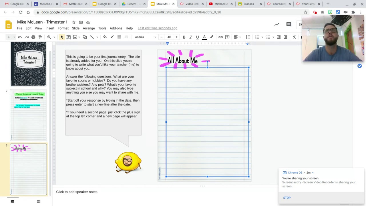This screenshot has height=206, width=366.
Task: Open the border weight options
Action: click(x=119, y=37)
